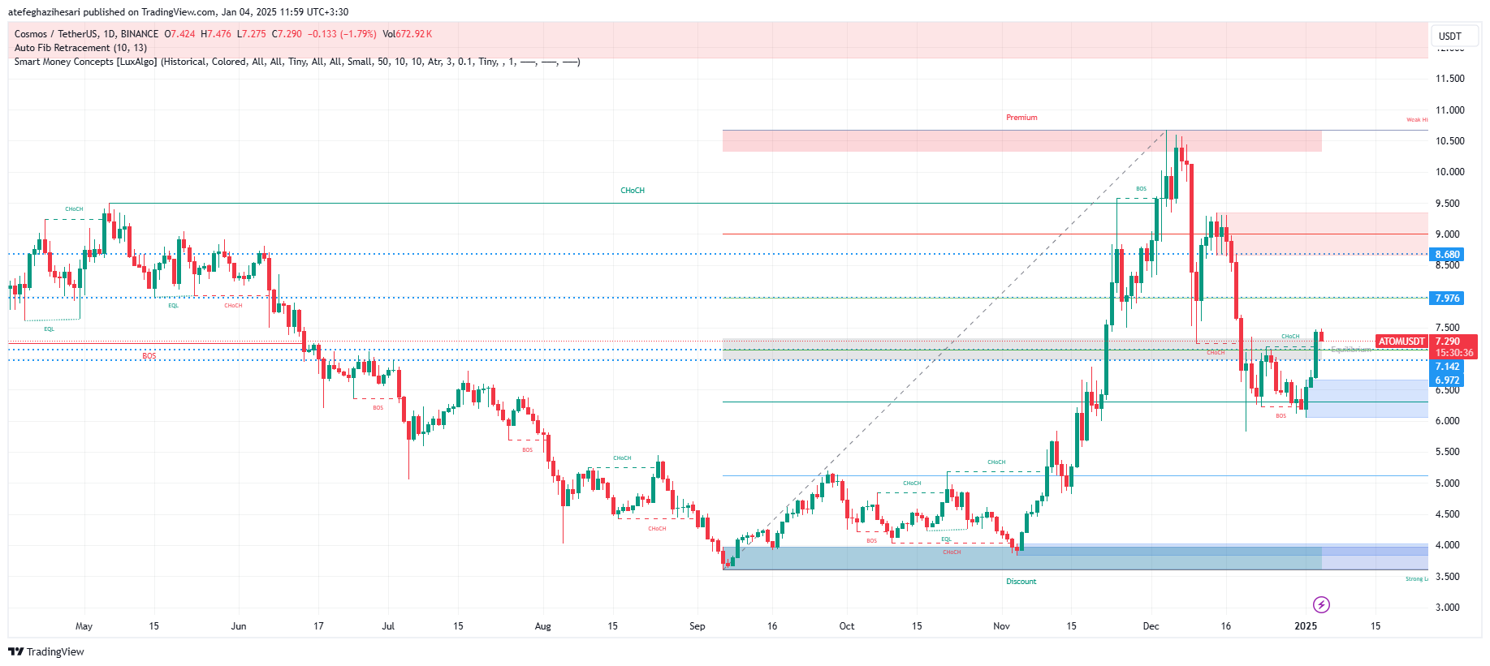Open the USDT currency selector
The width and height of the screenshot is (1490, 666).
(1453, 36)
